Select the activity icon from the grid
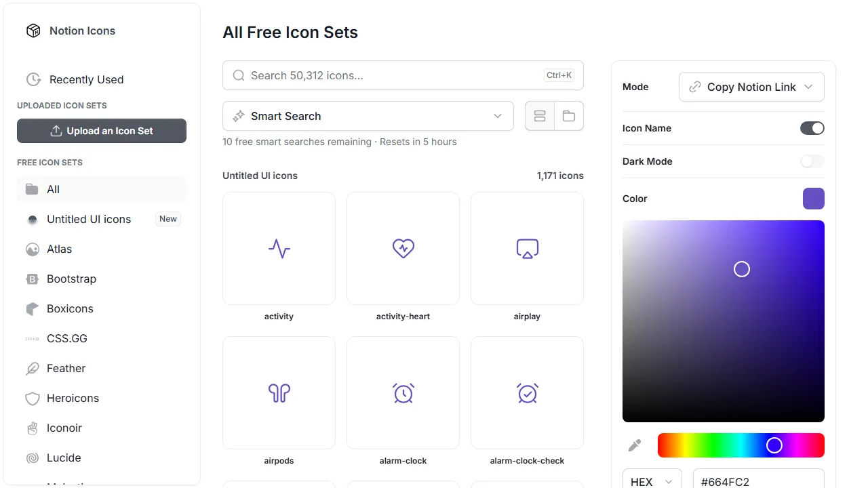868x488 pixels. (x=279, y=248)
